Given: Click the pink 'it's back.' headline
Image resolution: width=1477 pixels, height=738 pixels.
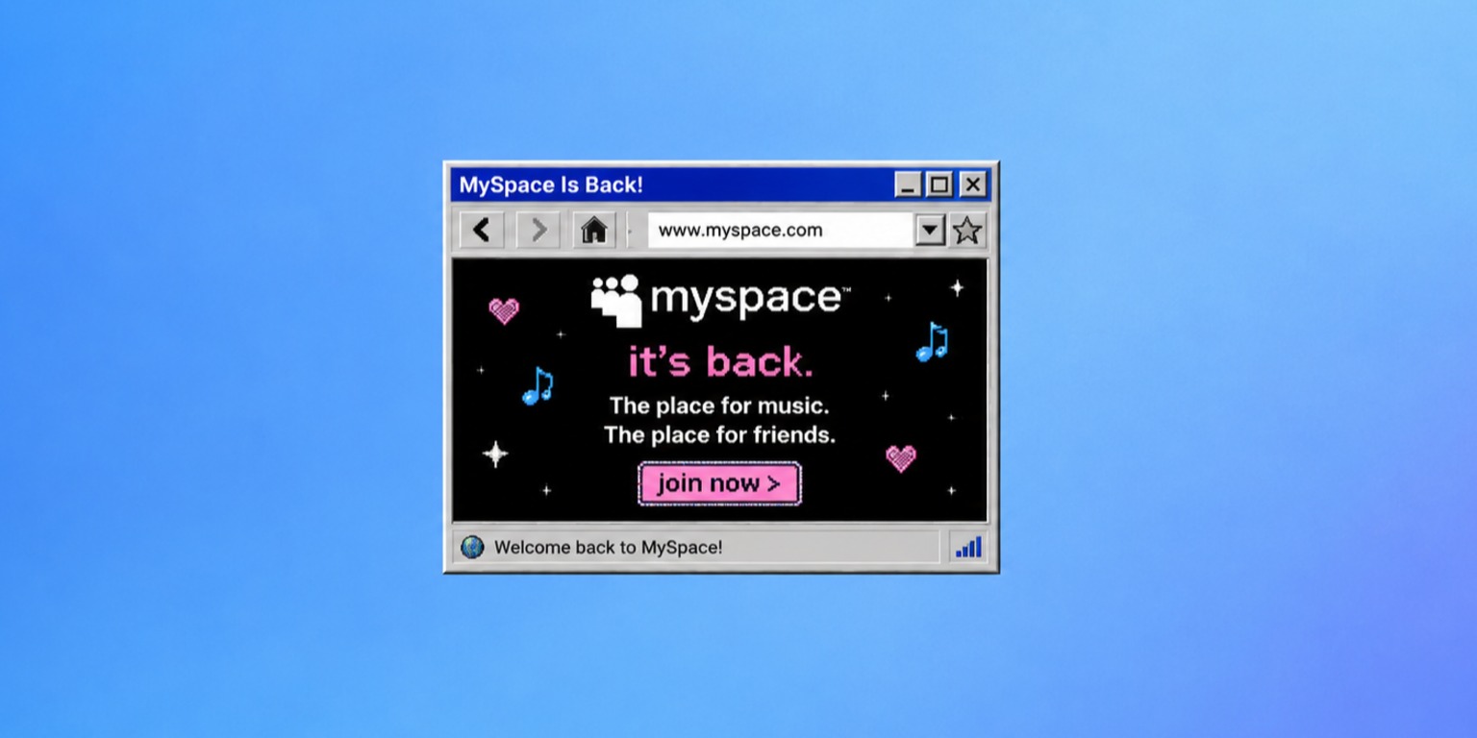Looking at the screenshot, I should (x=720, y=362).
